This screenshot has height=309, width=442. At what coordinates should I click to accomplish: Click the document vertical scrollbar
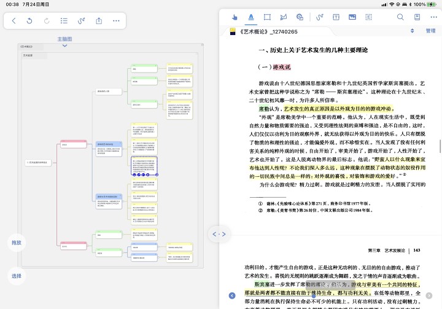pyautogui.click(x=440, y=146)
